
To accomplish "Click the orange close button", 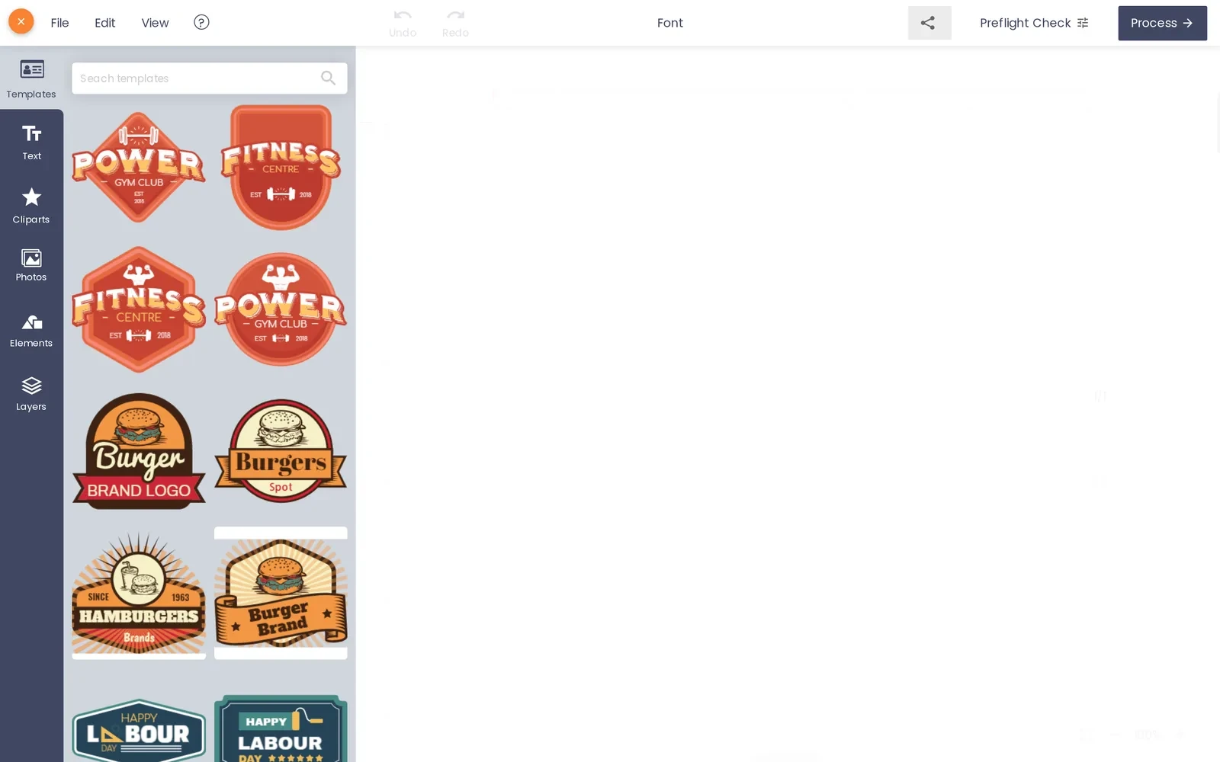I will (x=21, y=21).
